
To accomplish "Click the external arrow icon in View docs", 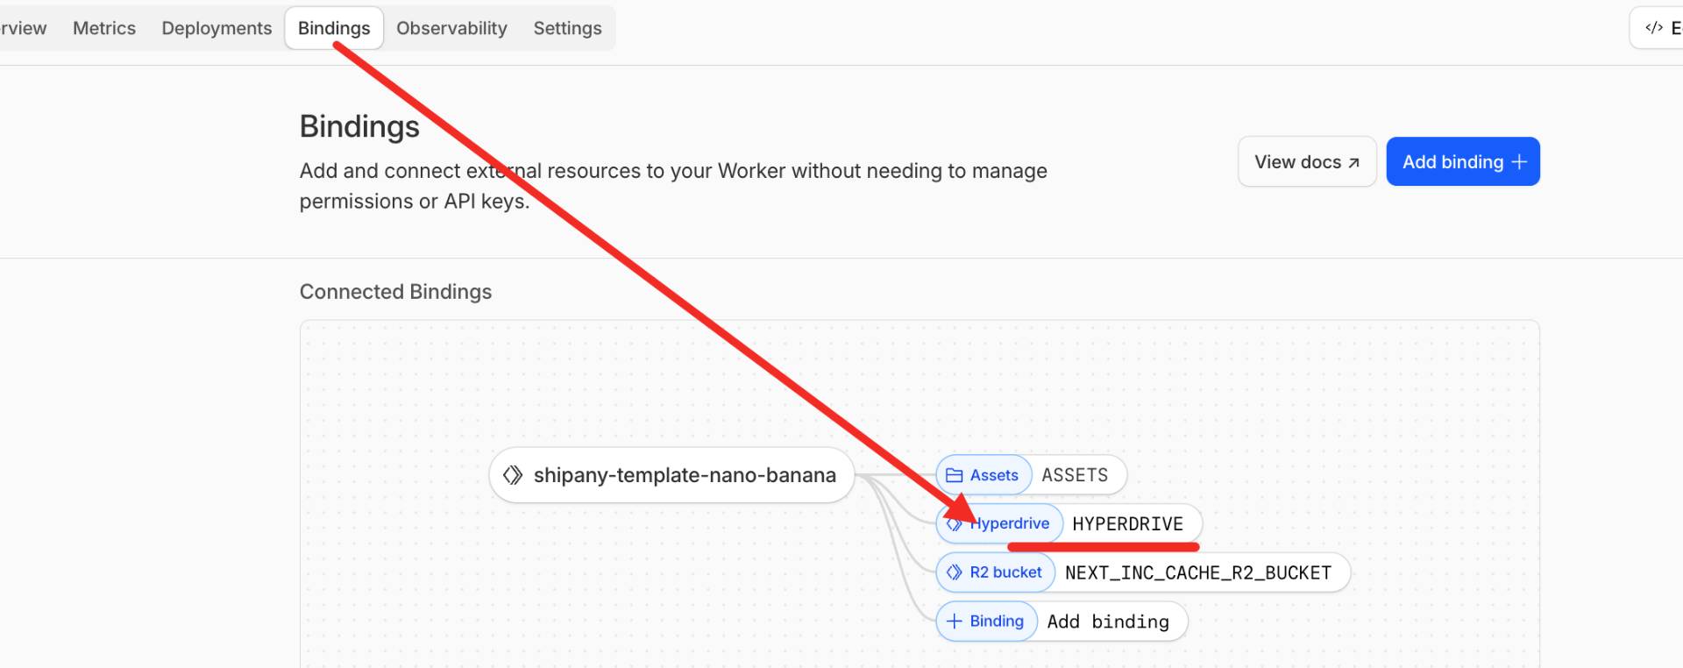I will (1353, 163).
